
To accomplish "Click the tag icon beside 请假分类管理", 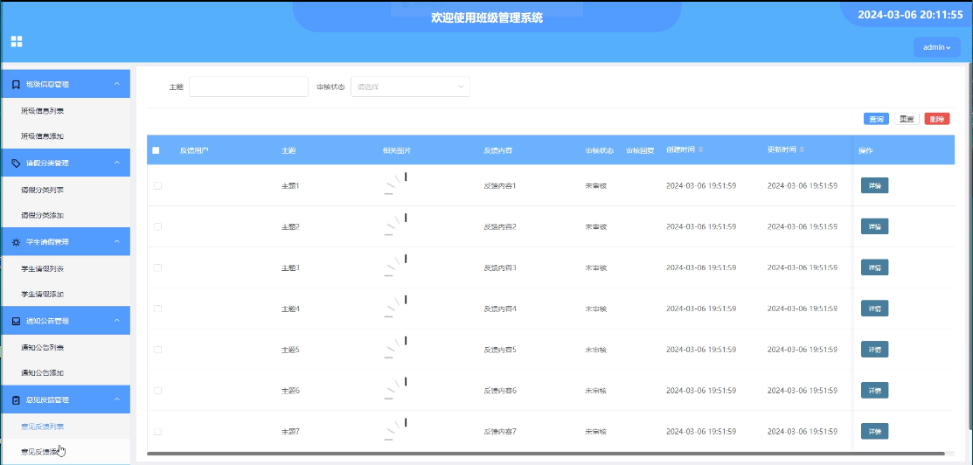I will (16, 163).
